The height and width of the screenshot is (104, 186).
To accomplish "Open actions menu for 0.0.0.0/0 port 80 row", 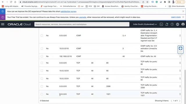I will coord(180,63).
